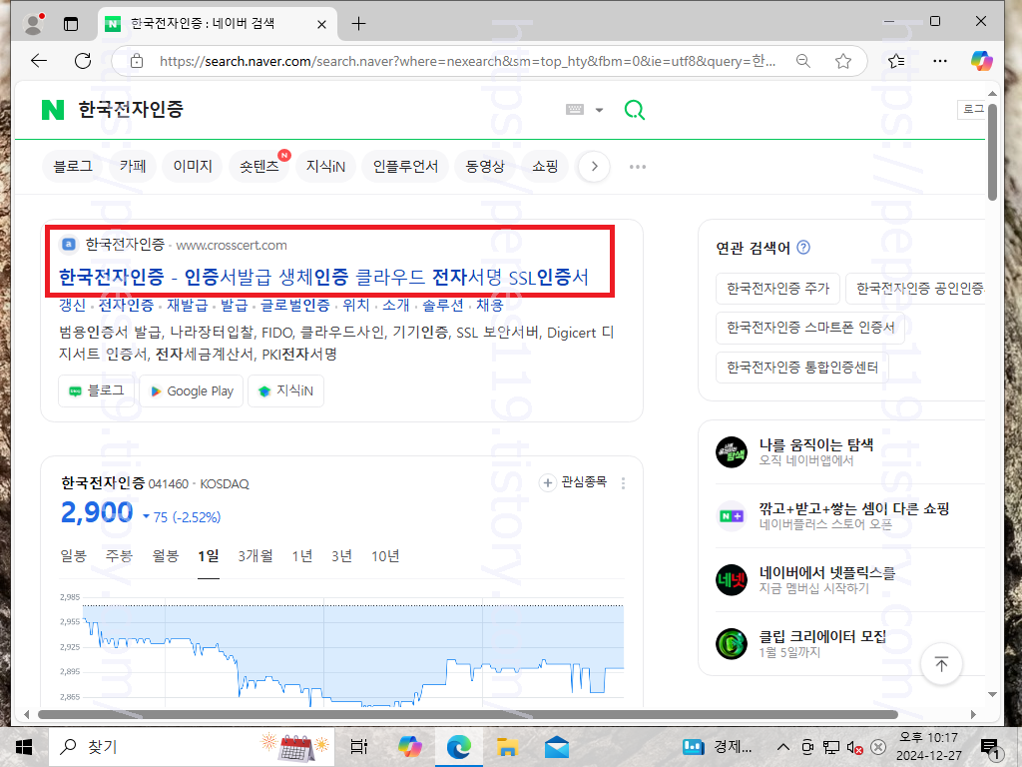Switch stock chart to 10년
Screen dimensions: 1022x767
[385, 556]
